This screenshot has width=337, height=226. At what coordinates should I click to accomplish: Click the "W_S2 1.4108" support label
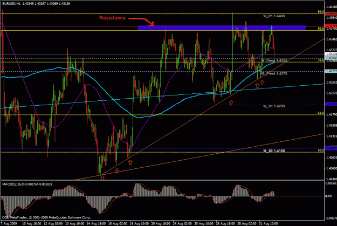click(274, 150)
